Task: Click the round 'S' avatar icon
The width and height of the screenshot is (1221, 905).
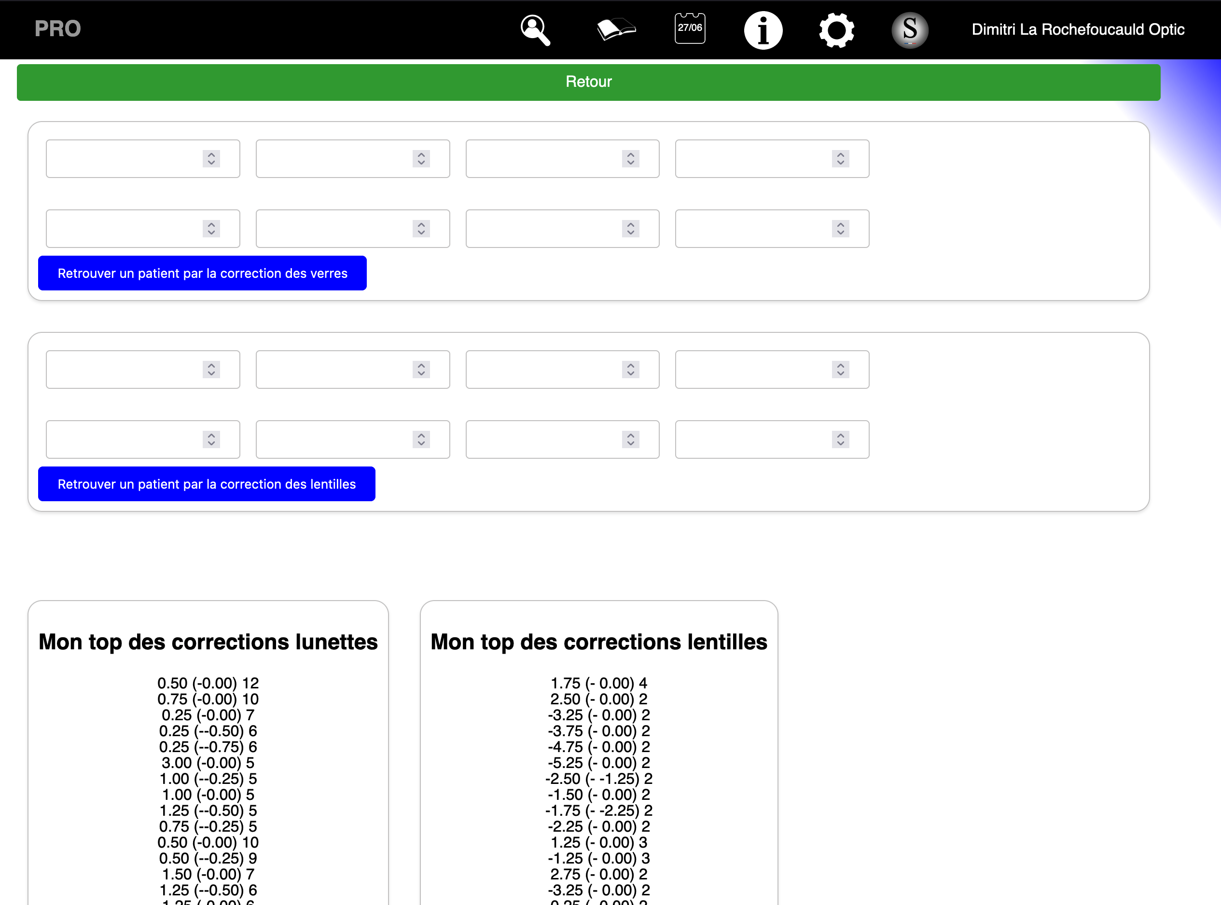Action: tap(910, 30)
